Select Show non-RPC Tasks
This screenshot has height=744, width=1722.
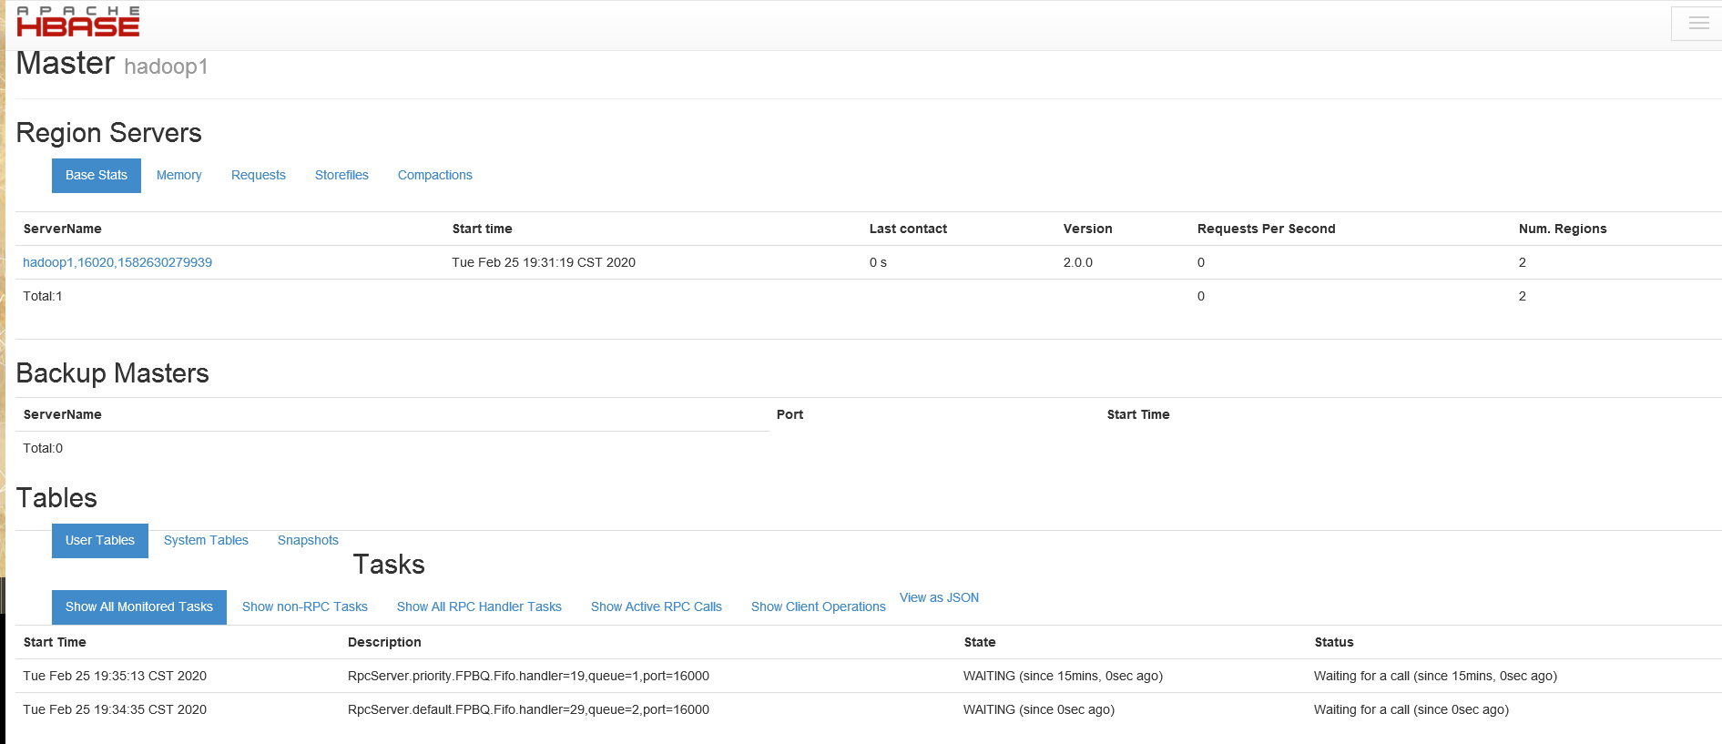coord(305,607)
